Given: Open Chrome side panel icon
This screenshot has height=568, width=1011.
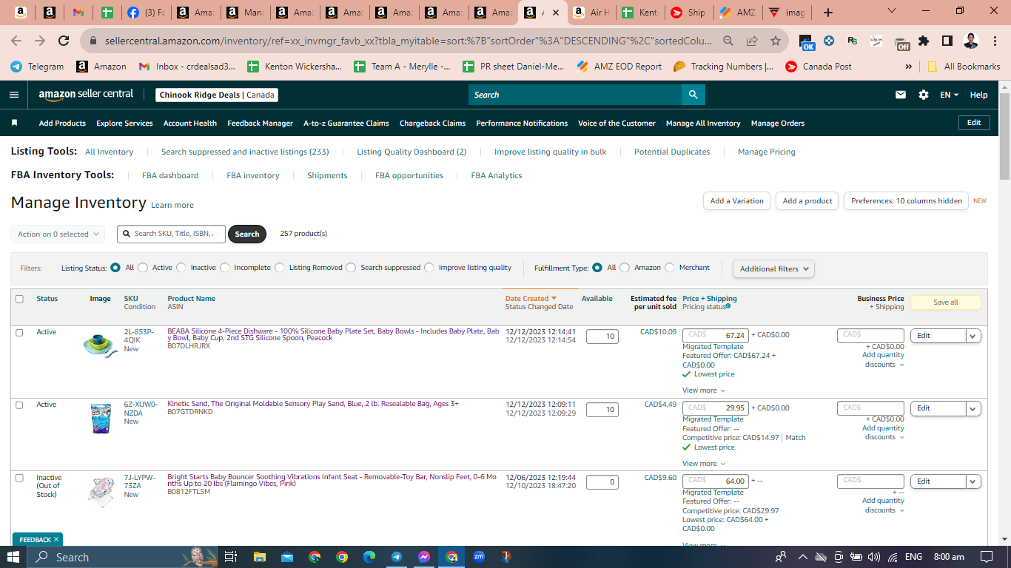Looking at the screenshot, I should click(x=947, y=41).
